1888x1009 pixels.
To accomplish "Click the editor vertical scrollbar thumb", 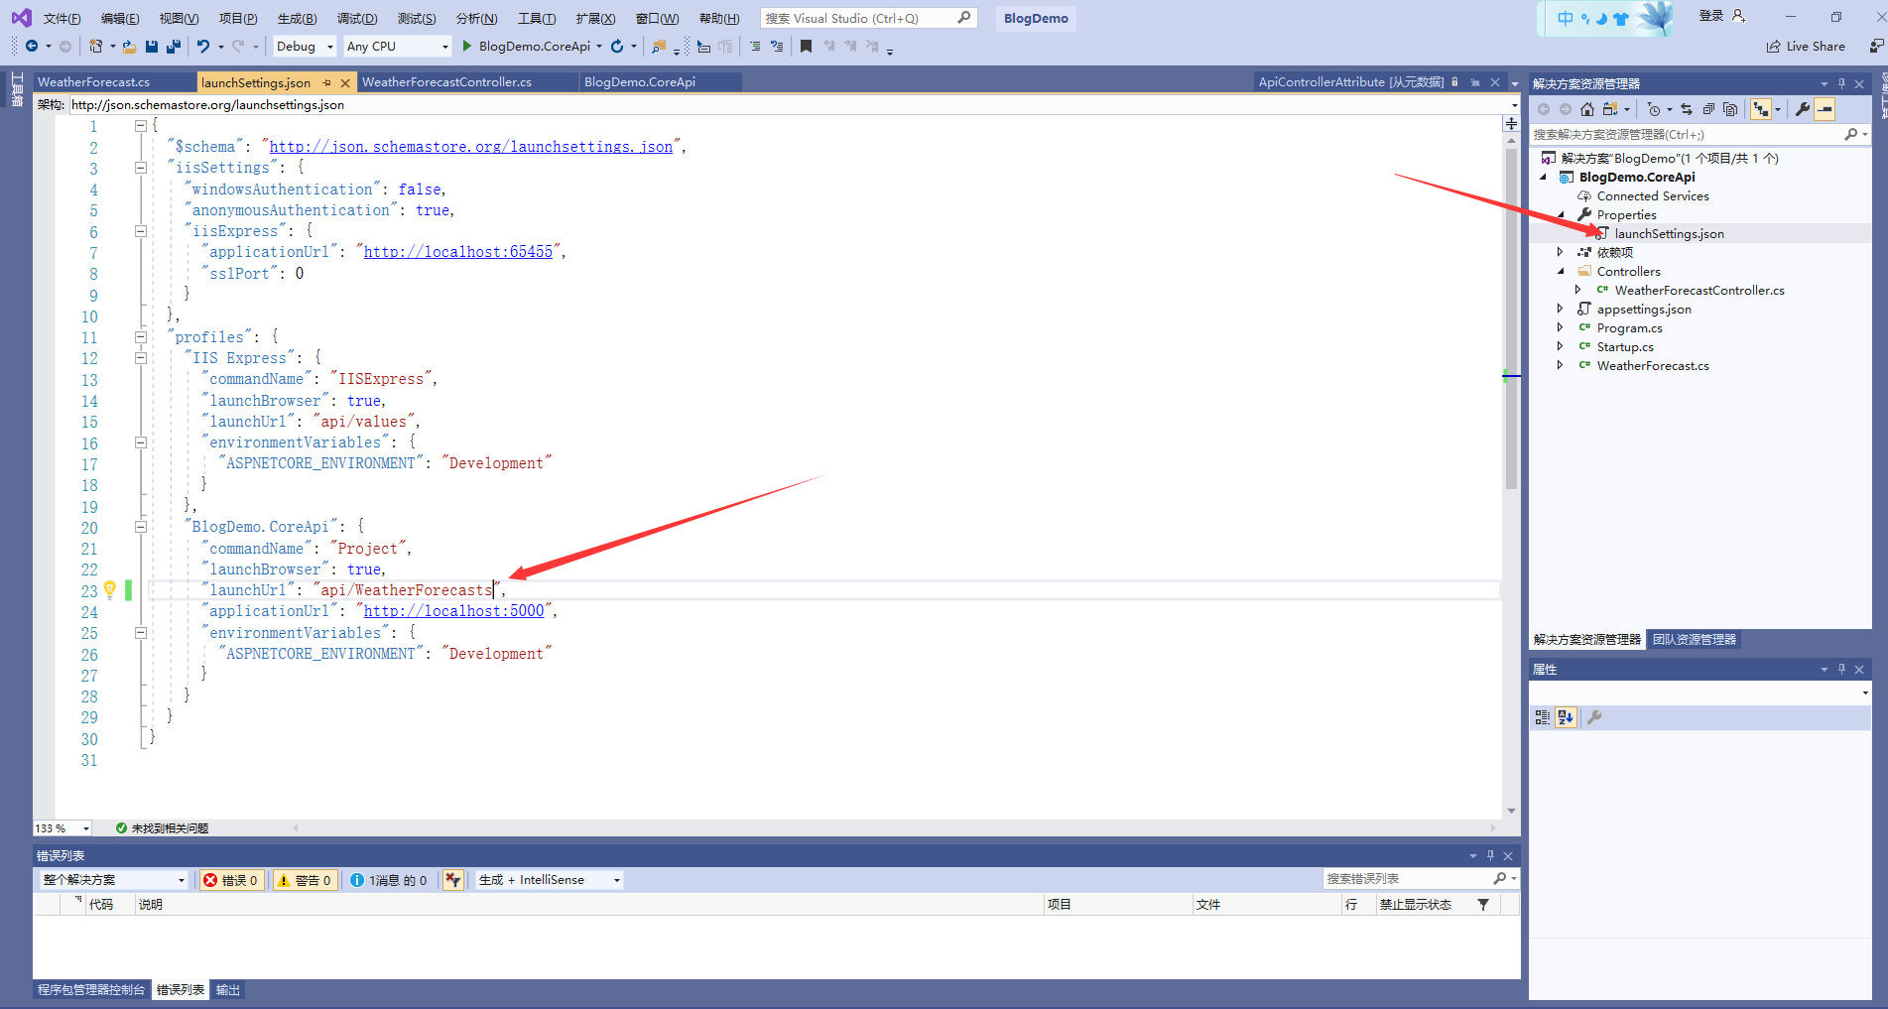I will click(1511, 317).
